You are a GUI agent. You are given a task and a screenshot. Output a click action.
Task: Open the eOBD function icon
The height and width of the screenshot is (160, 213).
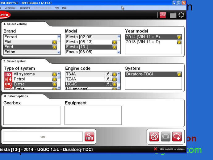click(163, 15)
